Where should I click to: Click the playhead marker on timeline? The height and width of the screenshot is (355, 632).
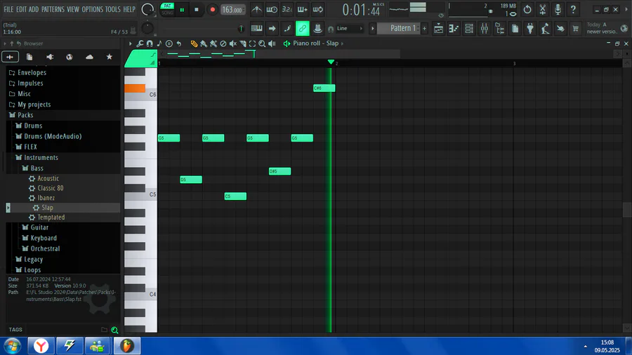tap(331, 62)
